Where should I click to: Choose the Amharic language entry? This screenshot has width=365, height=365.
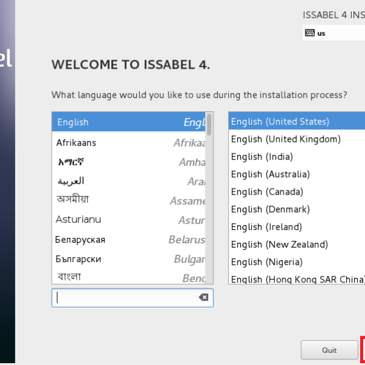(x=128, y=162)
